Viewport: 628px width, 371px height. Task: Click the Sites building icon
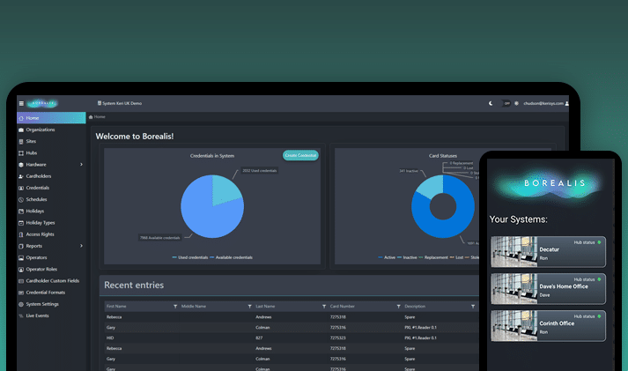(x=21, y=141)
